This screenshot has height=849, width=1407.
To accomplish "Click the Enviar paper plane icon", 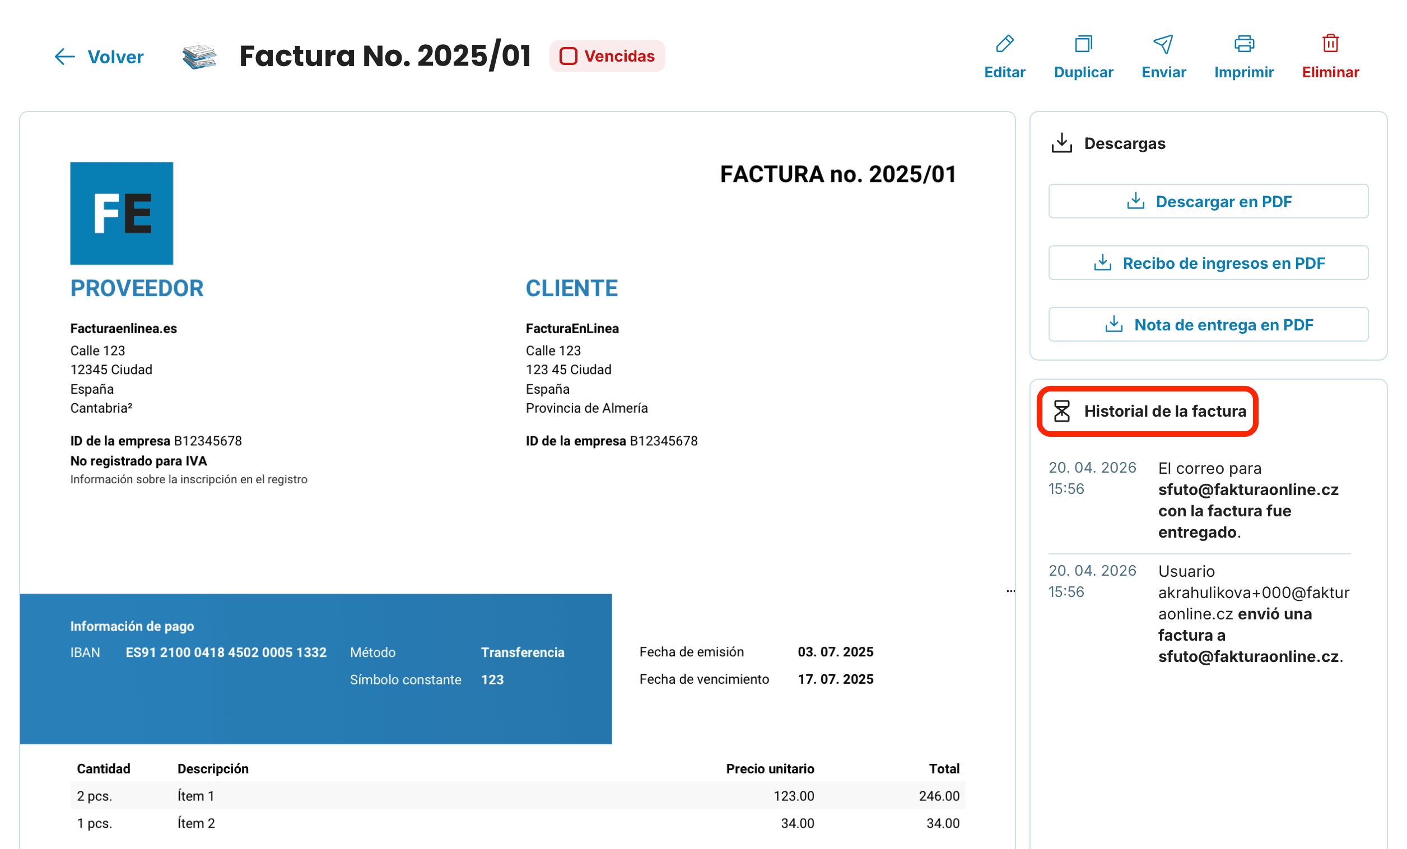I will coord(1163,44).
